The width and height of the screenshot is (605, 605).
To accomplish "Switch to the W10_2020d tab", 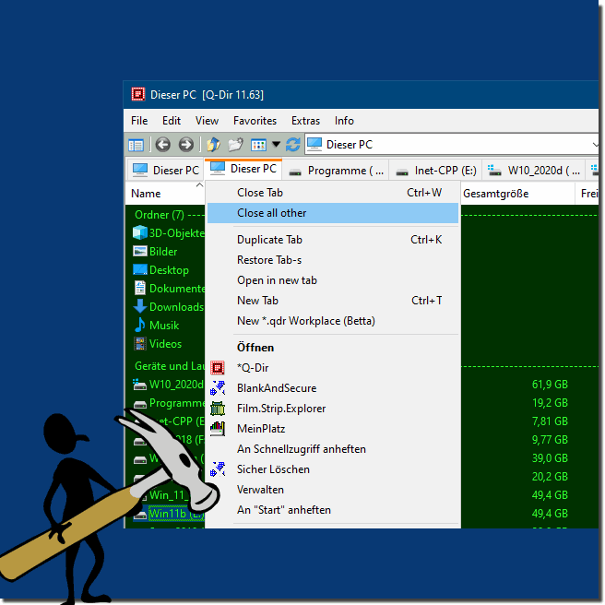I will 534,170.
